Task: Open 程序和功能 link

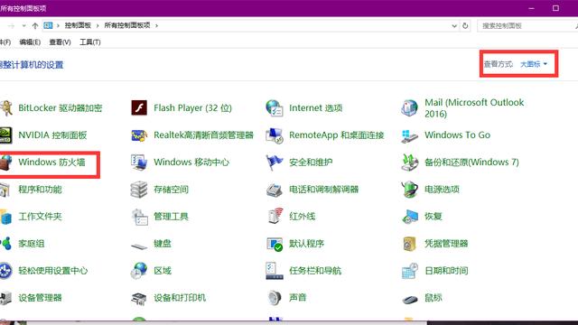Action: [x=40, y=190]
